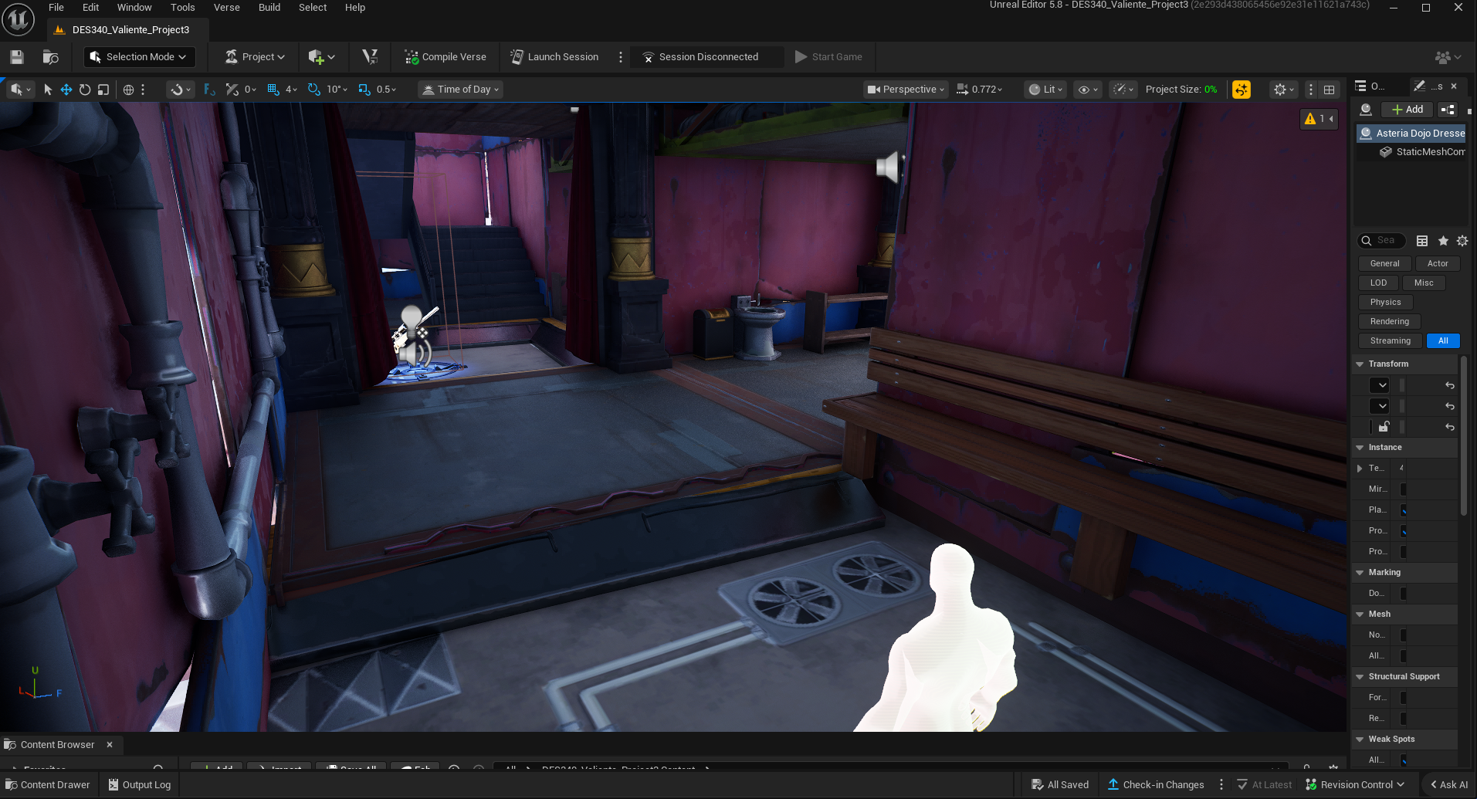Open the camera speed 0.772 dropdown

[x=979, y=90]
